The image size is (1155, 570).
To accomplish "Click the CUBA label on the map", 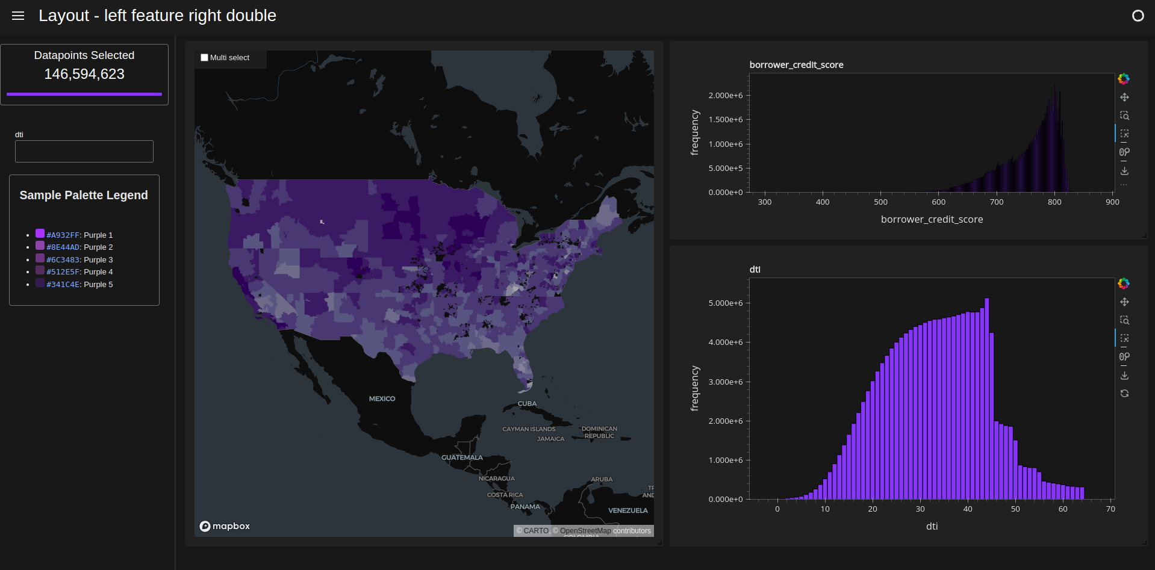I will pyautogui.click(x=527, y=404).
